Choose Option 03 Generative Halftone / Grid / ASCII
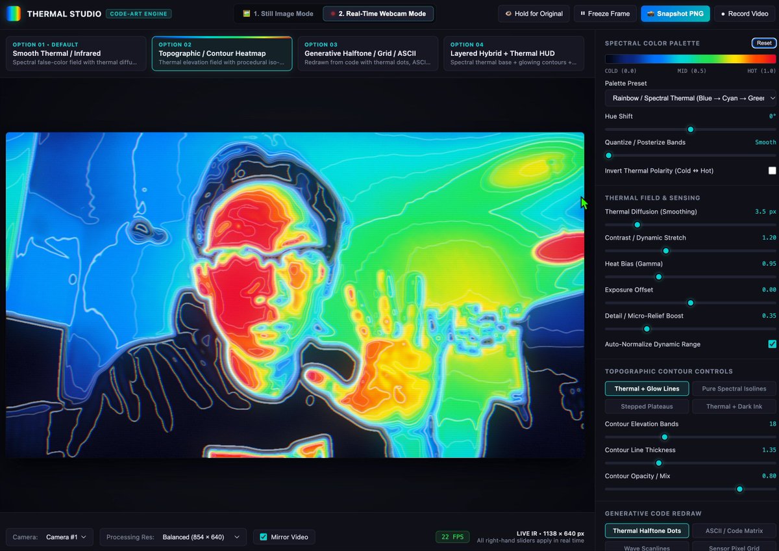This screenshot has width=779, height=551. pos(368,53)
